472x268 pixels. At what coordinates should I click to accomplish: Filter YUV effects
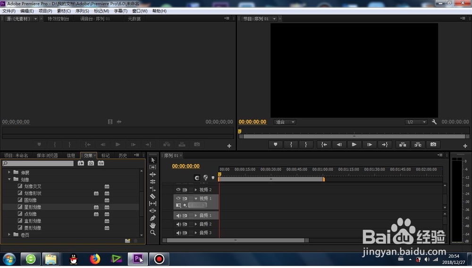click(101, 163)
